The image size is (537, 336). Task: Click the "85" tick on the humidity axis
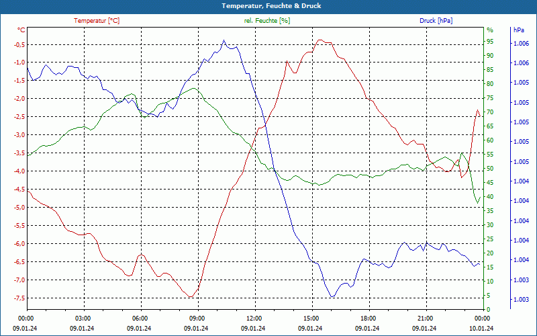pyautogui.click(x=490, y=70)
